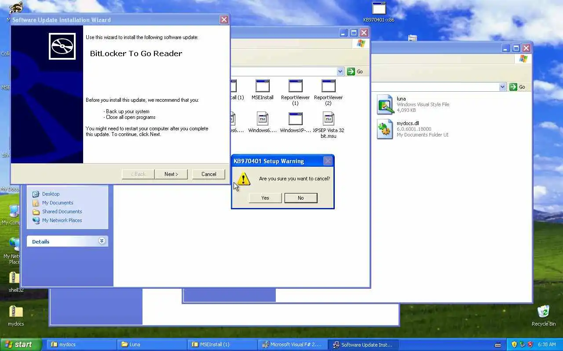This screenshot has height=351, width=563.
Task: Select the luna Visual Style file icon
Action: click(x=385, y=104)
